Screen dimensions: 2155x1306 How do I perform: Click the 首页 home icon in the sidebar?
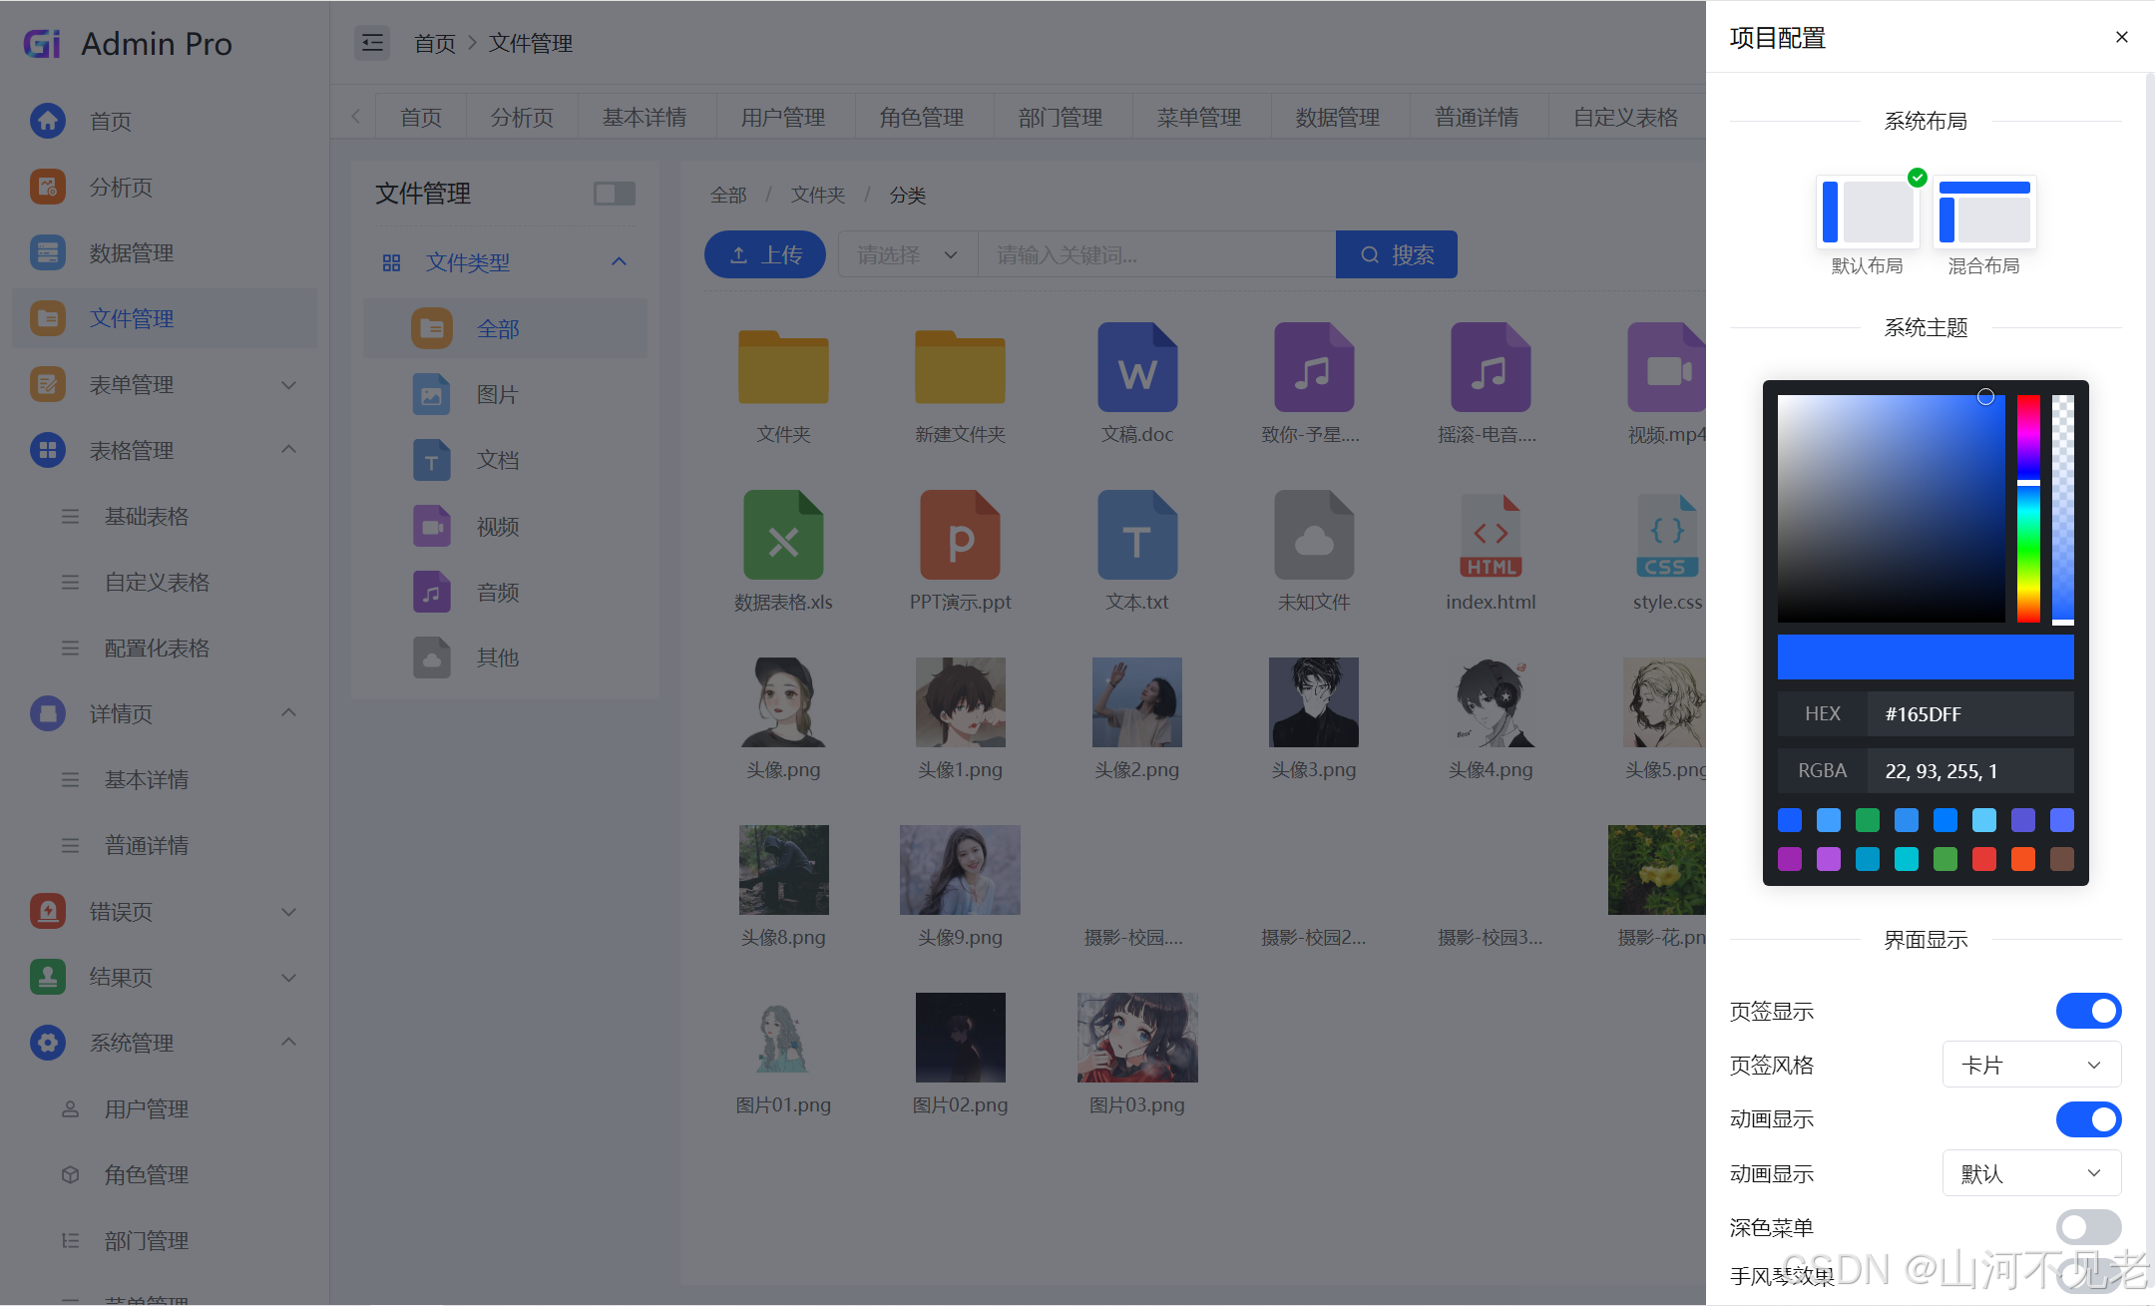[x=48, y=121]
